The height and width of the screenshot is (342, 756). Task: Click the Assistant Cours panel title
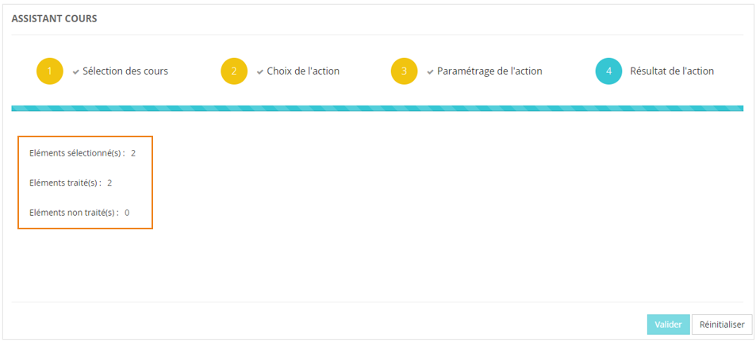click(x=55, y=18)
